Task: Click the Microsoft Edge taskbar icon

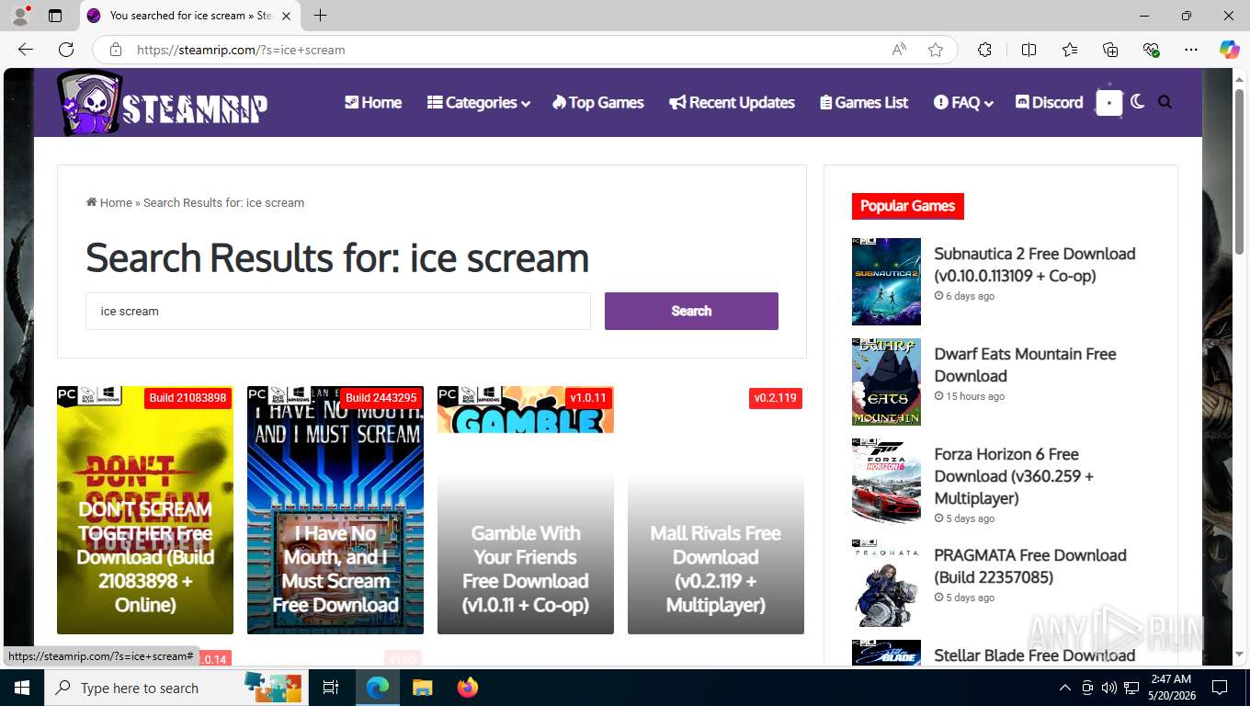Action: pos(377,688)
